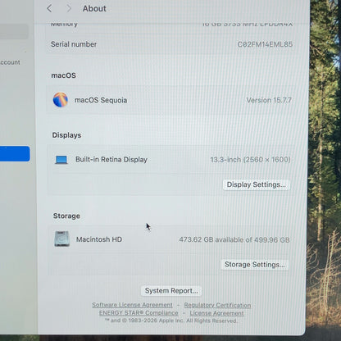Click the serial number value C02FM14EML85
This screenshot has width=341, height=341.
coord(265,44)
